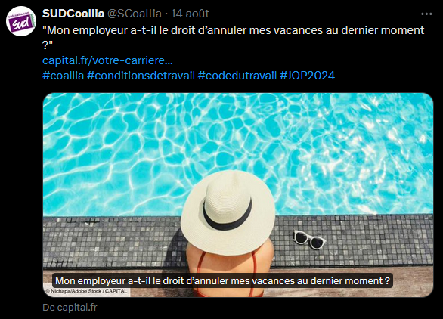Open the three-dots more options menu
Screen dimensions: 443x319
tap(426, 14)
